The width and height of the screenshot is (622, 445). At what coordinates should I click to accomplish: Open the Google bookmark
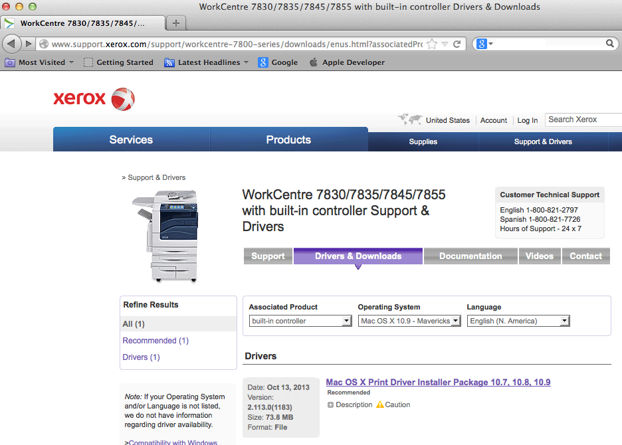pos(278,62)
